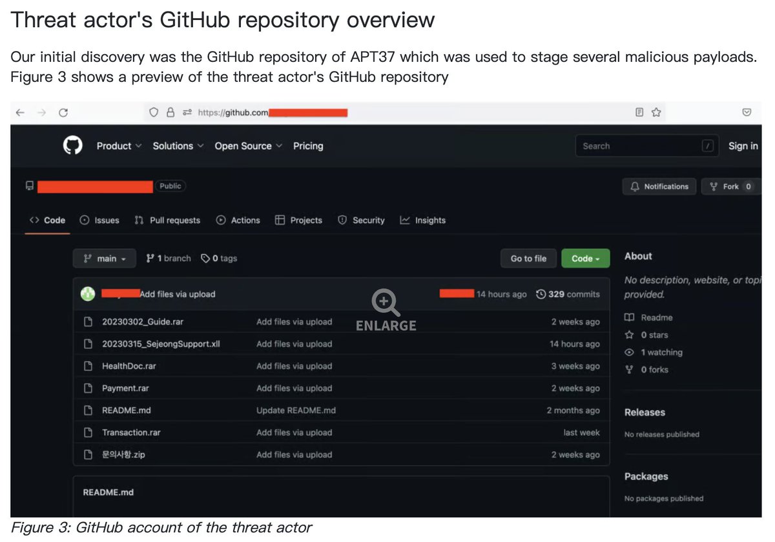Screen dimensions: 775x542
Task: Open README.md in the file list
Action: click(x=127, y=410)
